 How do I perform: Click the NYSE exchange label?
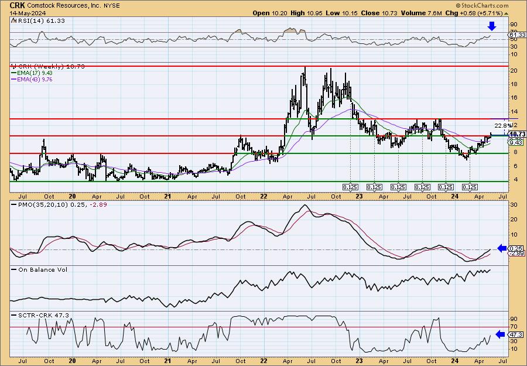(x=112, y=6)
